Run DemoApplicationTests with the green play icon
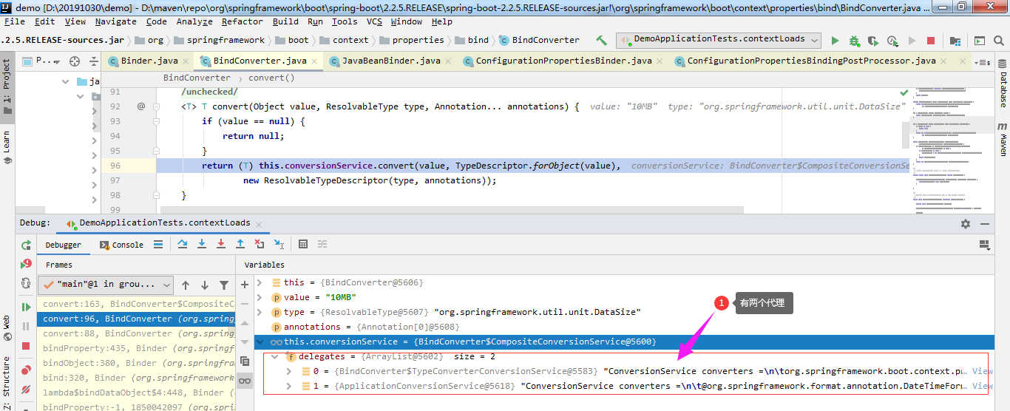The height and width of the screenshot is (411, 1010). click(x=836, y=40)
